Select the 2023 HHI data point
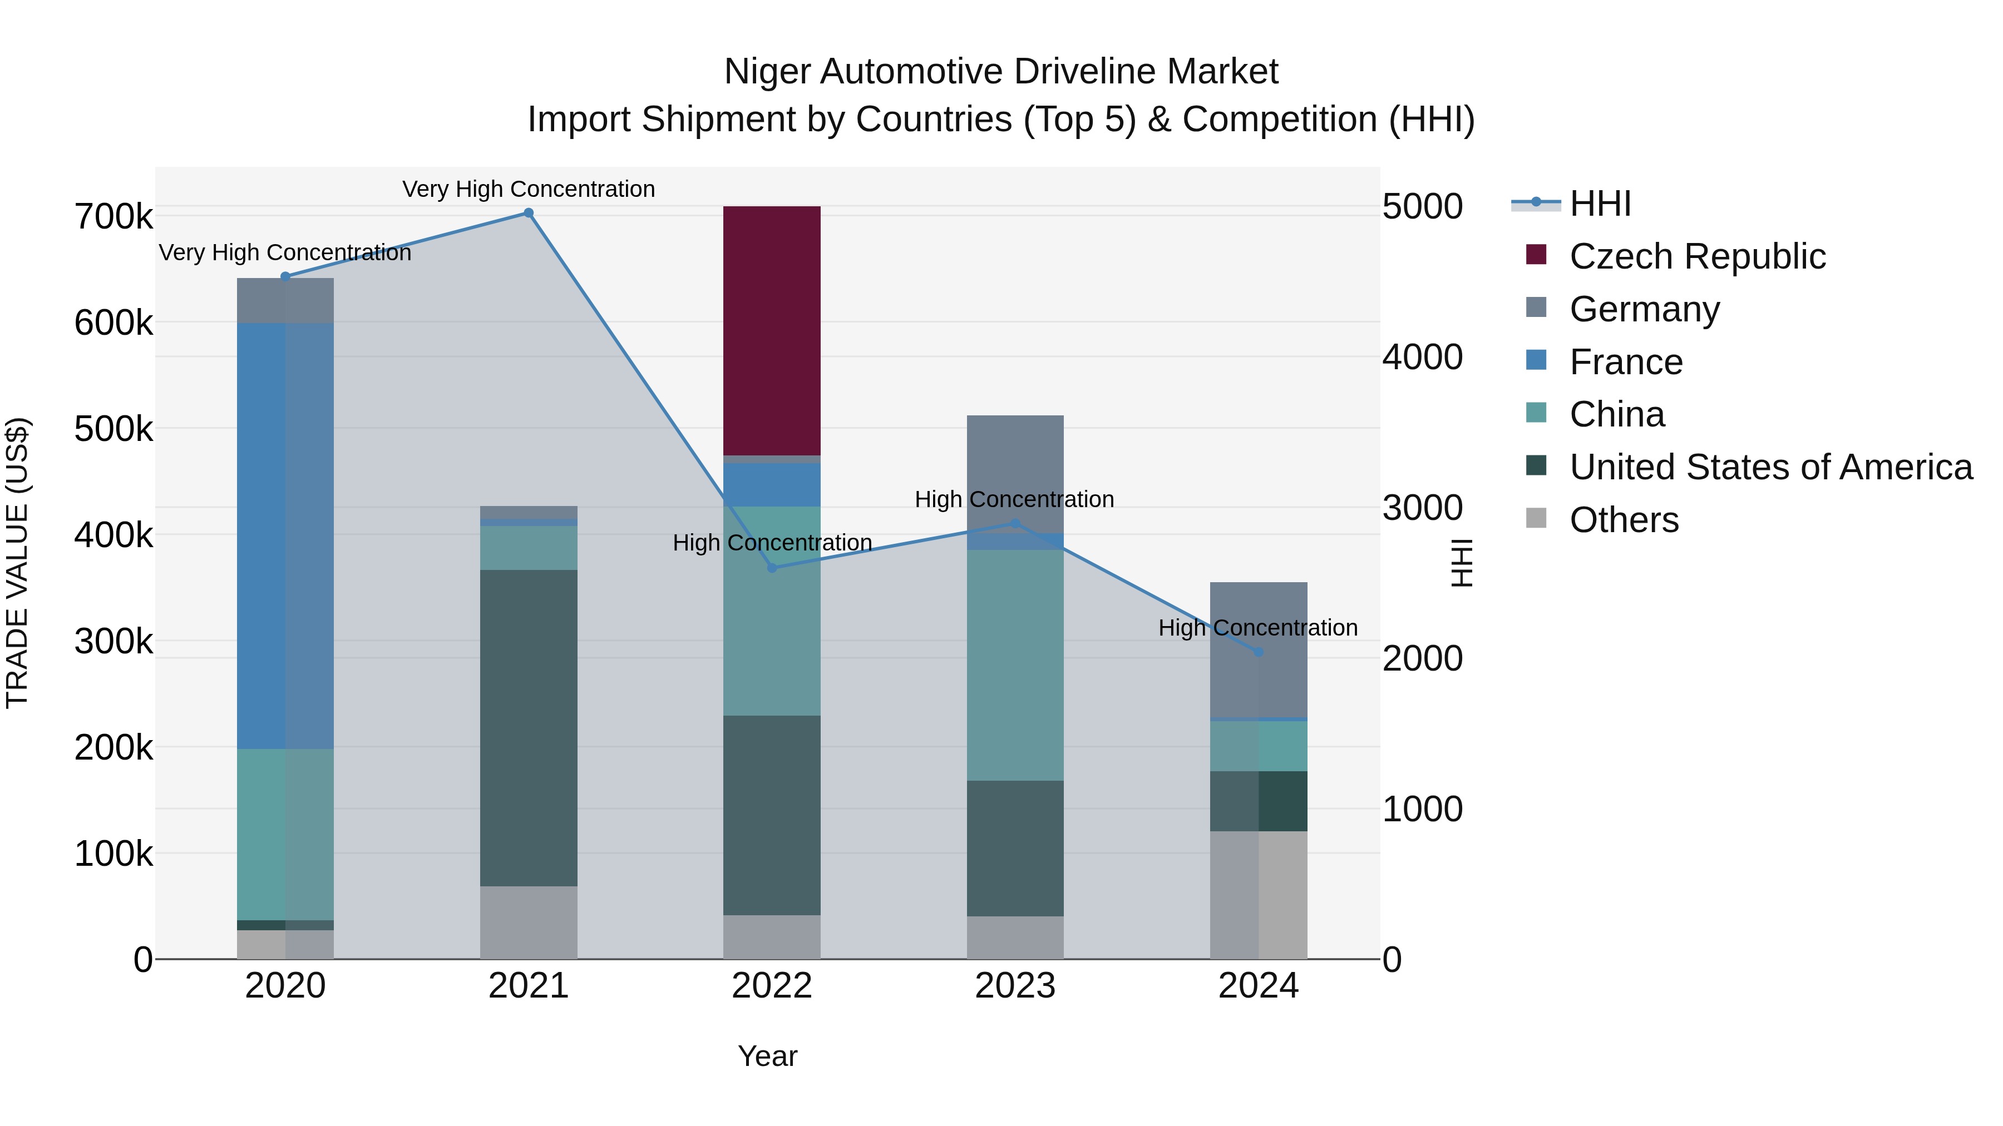 (x=1015, y=524)
